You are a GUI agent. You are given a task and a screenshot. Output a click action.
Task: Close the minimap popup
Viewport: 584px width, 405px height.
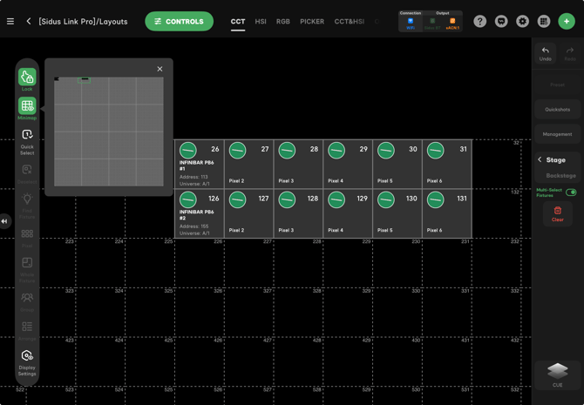[160, 69]
